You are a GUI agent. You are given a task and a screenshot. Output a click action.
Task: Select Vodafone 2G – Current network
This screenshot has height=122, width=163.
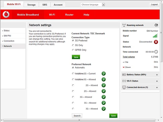[x=73, y=73]
